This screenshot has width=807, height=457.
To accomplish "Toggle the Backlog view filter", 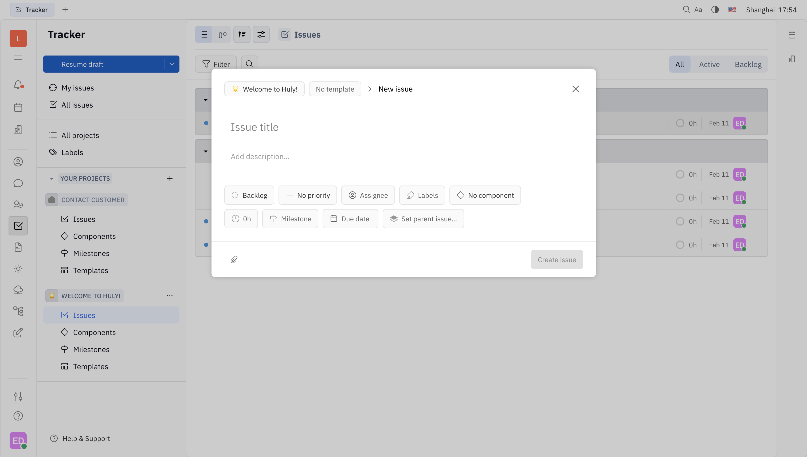I will tap(748, 64).
